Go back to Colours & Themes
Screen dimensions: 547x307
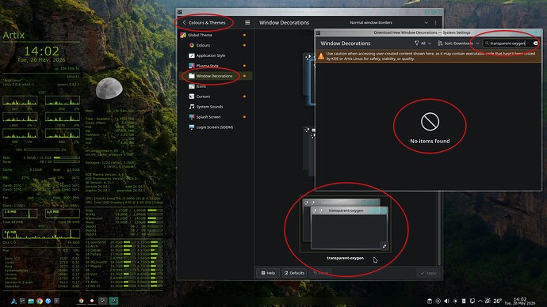(204, 23)
